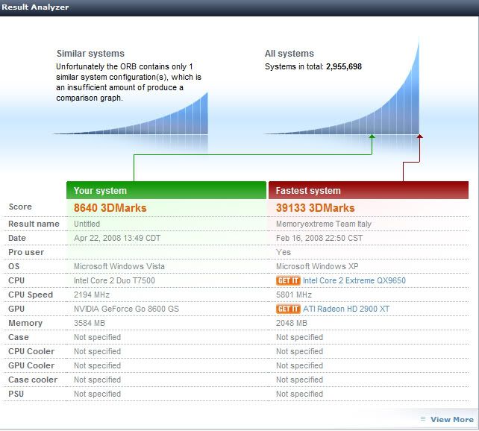This screenshot has height=431, width=479.
Task: Click Microsoft Windows XP OS value
Action: click(317, 266)
